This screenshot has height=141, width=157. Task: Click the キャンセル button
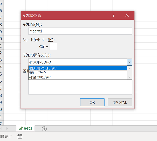click(x=120, y=102)
